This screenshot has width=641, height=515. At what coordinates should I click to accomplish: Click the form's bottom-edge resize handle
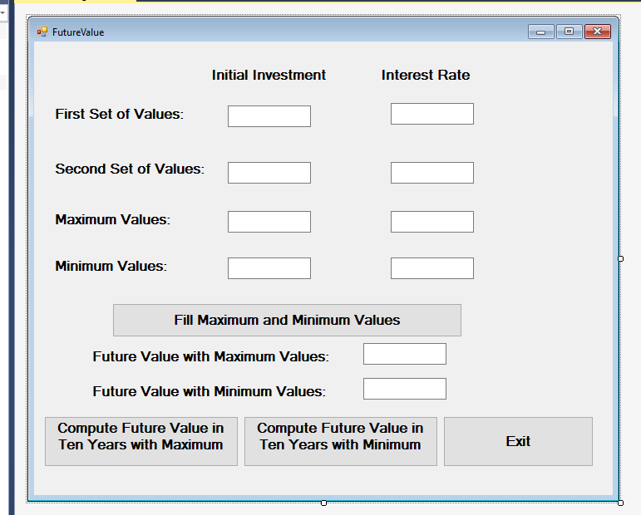point(323,503)
